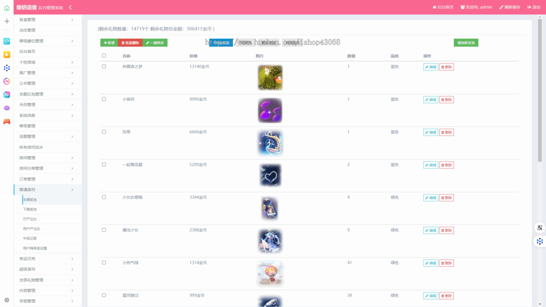This screenshot has height=307, width=546.
Task: Click the 13140金币 price cell
Action: tap(199, 66)
